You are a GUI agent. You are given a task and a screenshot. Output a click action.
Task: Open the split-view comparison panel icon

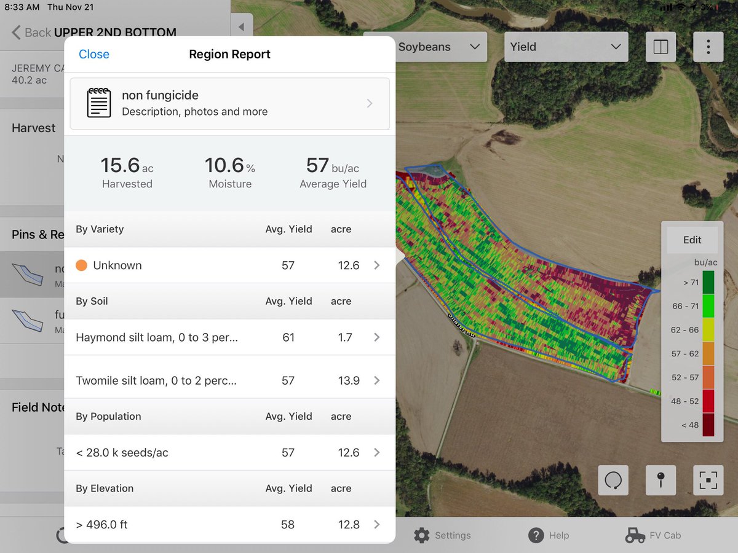[661, 47]
